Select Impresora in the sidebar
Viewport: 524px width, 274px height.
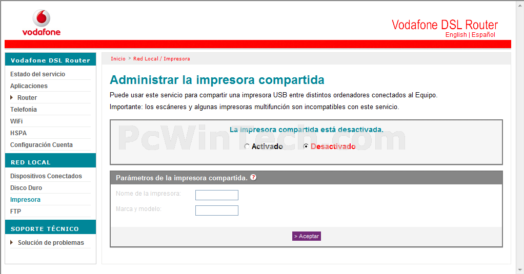[x=26, y=200]
